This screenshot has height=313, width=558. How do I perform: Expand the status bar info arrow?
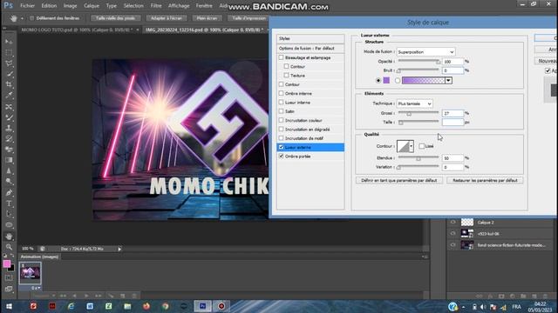pyautogui.click(x=119, y=250)
